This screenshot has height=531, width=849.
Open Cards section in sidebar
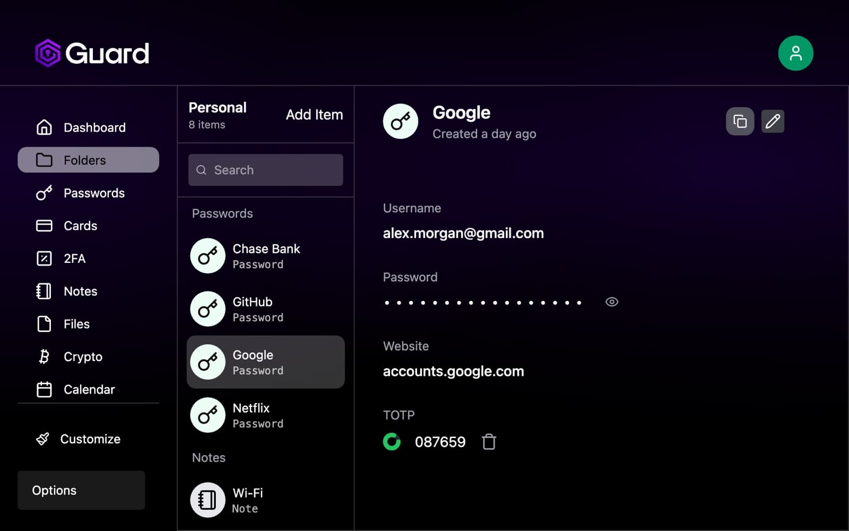88,226
